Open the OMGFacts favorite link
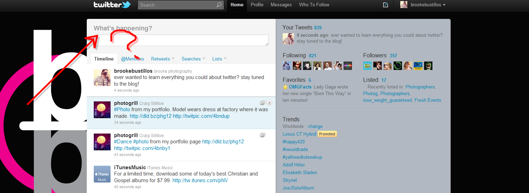Image resolution: width=529 pixels, height=193 pixels. click(x=301, y=87)
